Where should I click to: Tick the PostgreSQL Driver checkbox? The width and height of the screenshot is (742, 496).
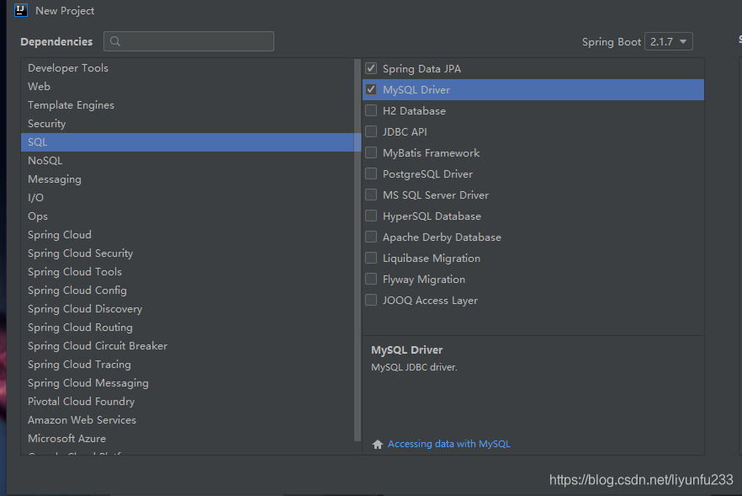click(x=371, y=173)
